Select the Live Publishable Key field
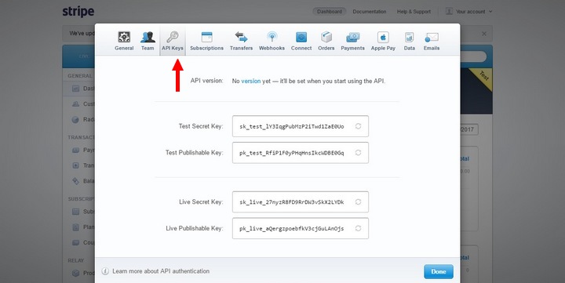This screenshot has width=565, height=283. coord(301,228)
